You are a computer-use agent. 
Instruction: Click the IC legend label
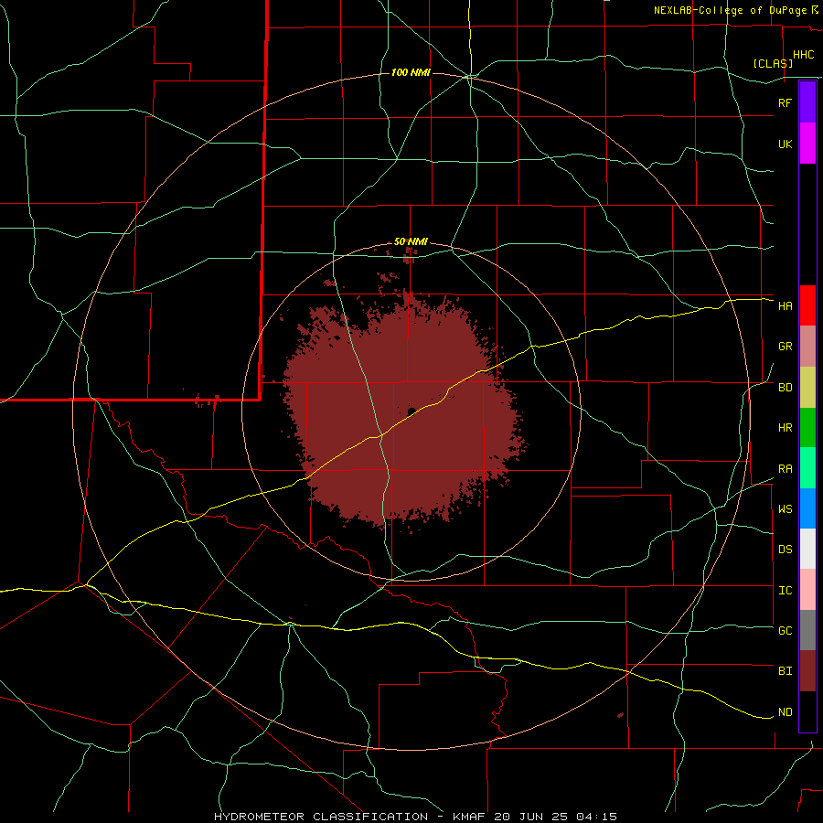point(786,591)
